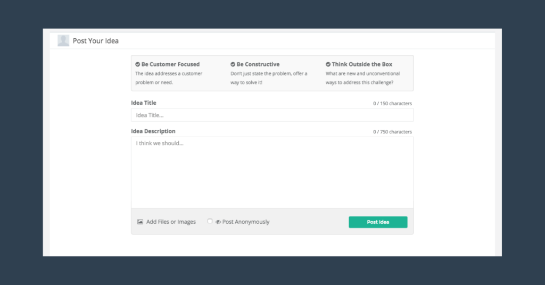This screenshot has height=285, width=545.
Task: Click the Idea Description field label
Action: tap(153, 131)
